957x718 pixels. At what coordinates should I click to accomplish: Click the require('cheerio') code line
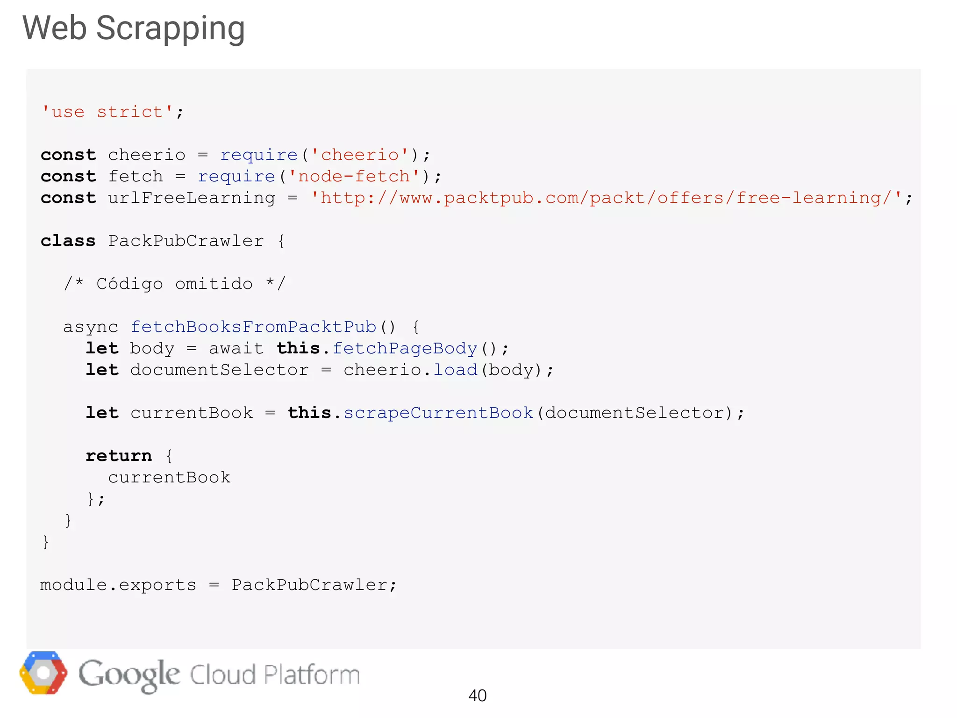pos(236,155)
